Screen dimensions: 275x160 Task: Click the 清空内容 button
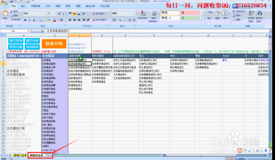(32, 41)
